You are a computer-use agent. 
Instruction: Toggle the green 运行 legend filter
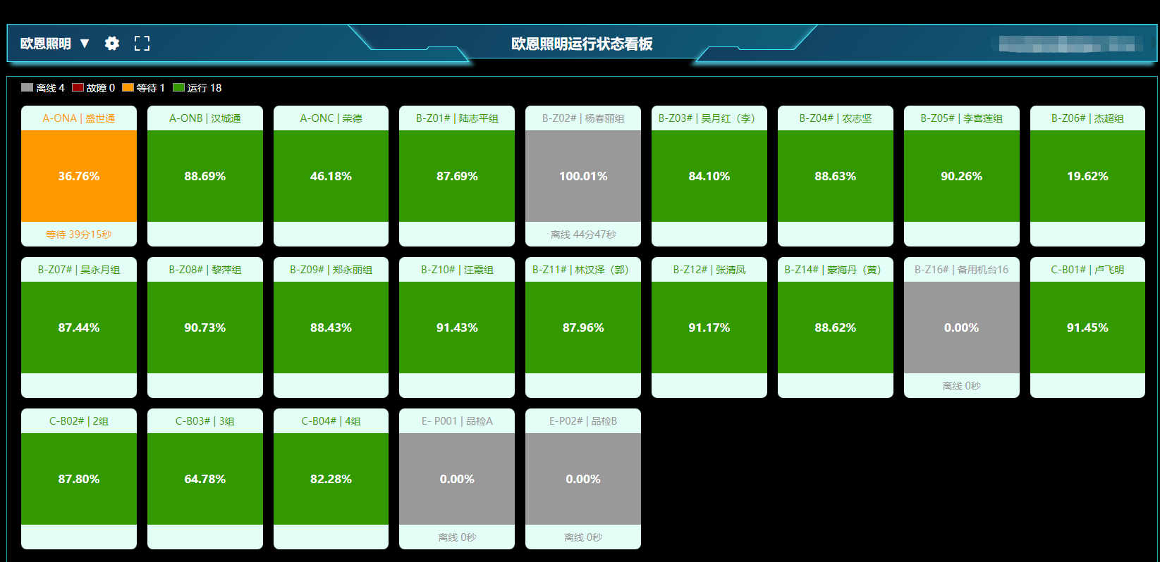click(x=178, y=88)
